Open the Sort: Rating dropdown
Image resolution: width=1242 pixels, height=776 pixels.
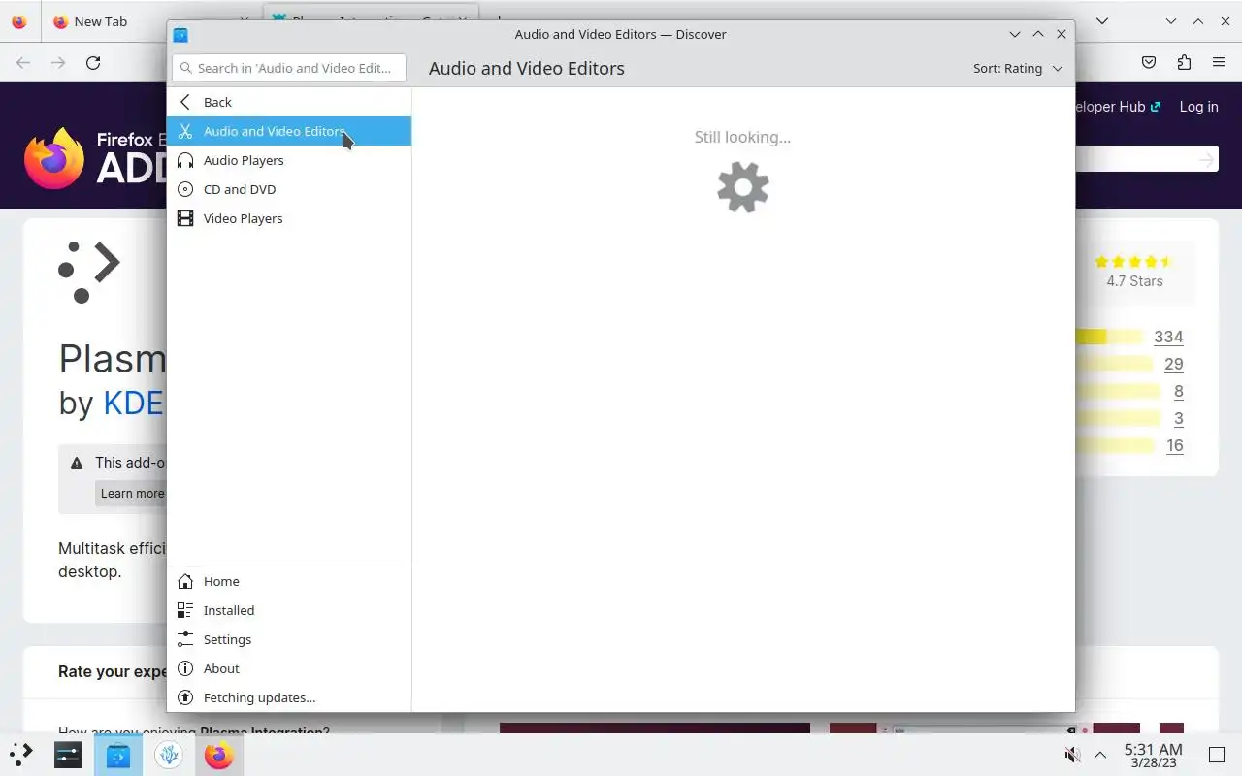click(x=1018, y=68)
